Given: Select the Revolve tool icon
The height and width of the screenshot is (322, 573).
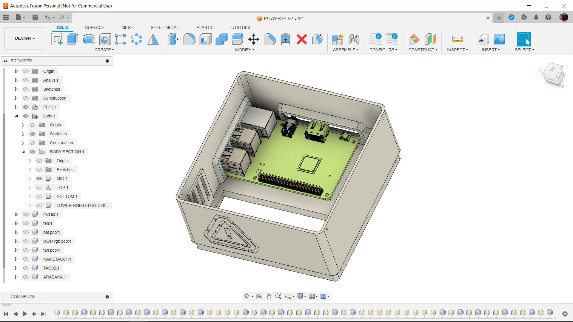Looking at the screenshot, I should [89, 39].
